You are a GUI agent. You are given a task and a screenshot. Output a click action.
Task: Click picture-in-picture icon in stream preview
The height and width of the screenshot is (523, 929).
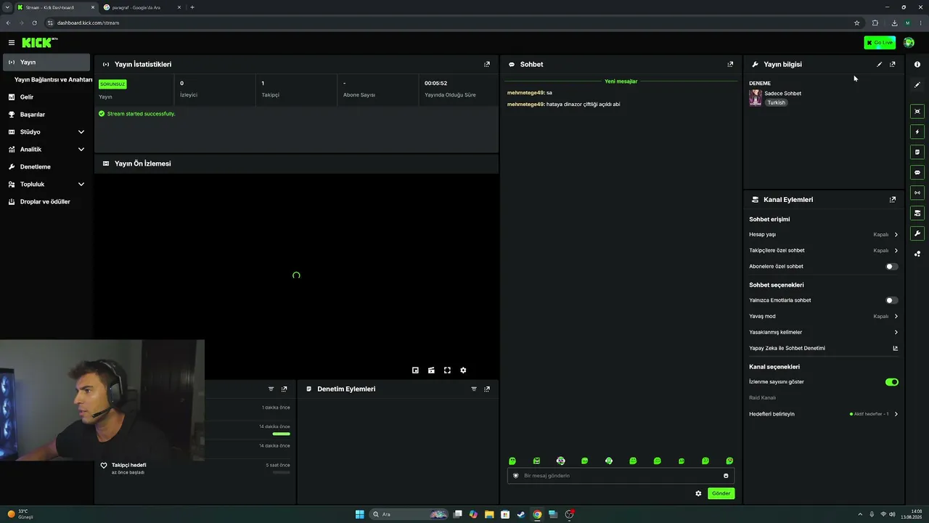(415, 370)
